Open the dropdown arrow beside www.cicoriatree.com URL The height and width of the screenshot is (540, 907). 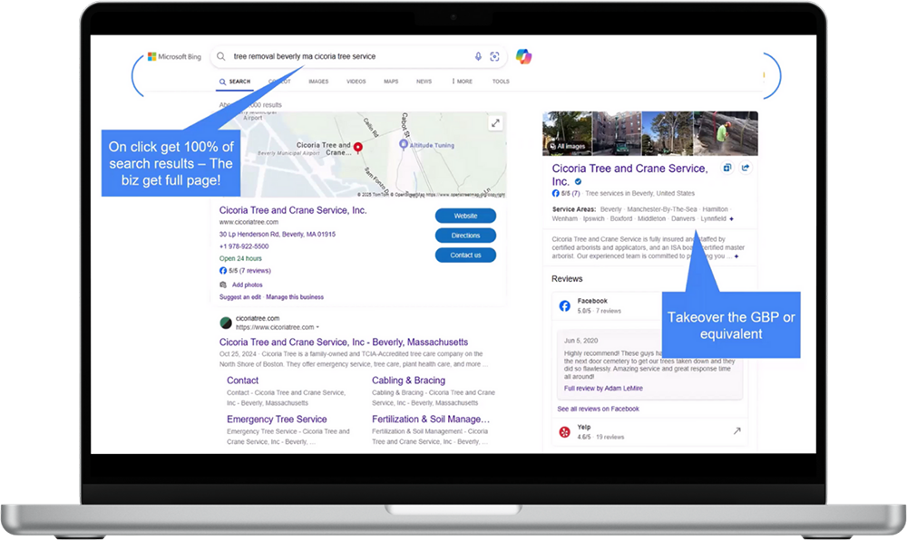pos(317,327)
